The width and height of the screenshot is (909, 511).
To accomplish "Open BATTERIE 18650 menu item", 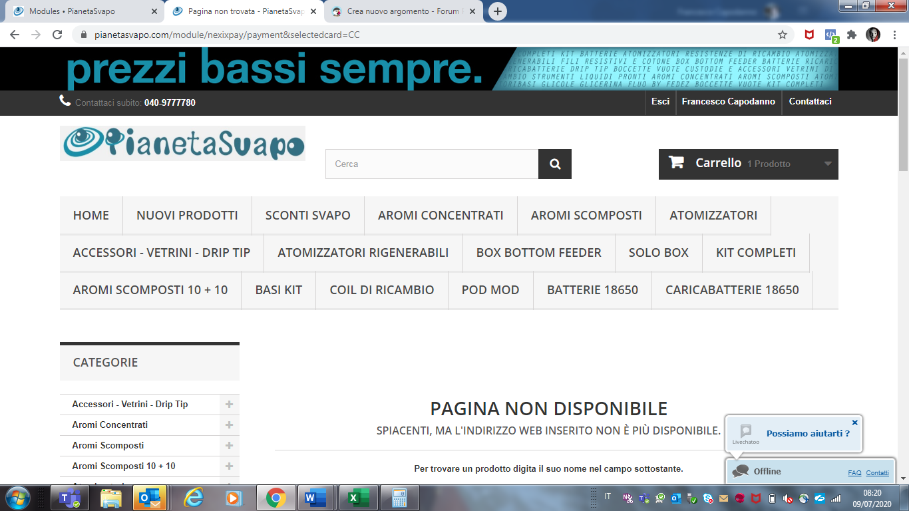I will tap(592, 289).
